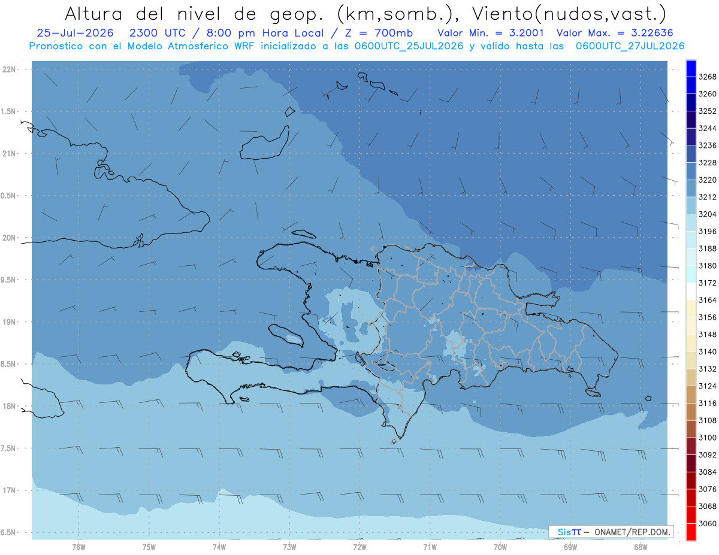Click the legend value '3180'

[x=708, y=266]
